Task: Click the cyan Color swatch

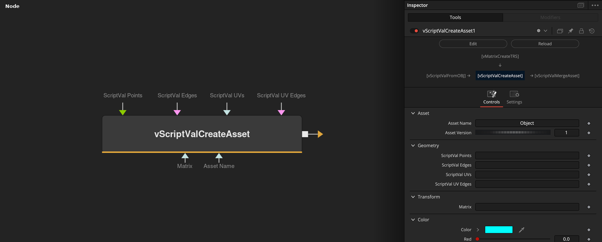Action: [499, 230]
